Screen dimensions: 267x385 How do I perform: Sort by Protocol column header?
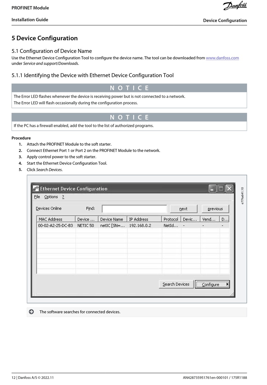[x=171, y=219]
